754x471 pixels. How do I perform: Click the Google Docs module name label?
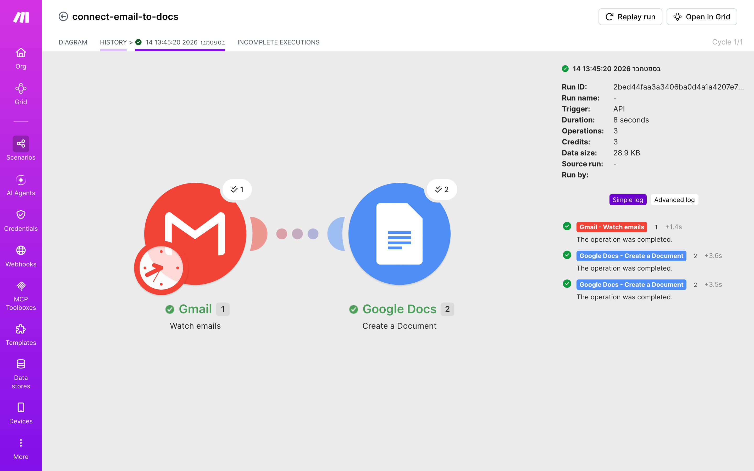pyautogui.click(x=400, y=309)
